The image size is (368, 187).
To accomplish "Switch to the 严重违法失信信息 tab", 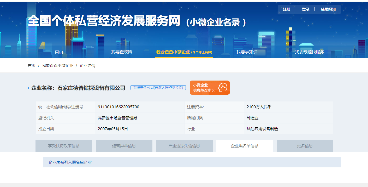I will [x=184, y=146].
